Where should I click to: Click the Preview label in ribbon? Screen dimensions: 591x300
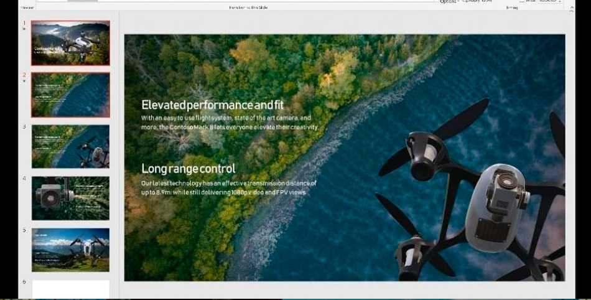27,7
